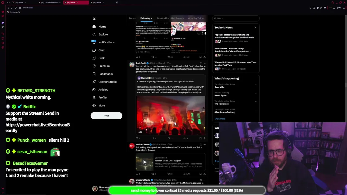Viewport: 347px width, 195px height.
Task: Open Rock Solid profile avatar
Action: tap(132, 64)
